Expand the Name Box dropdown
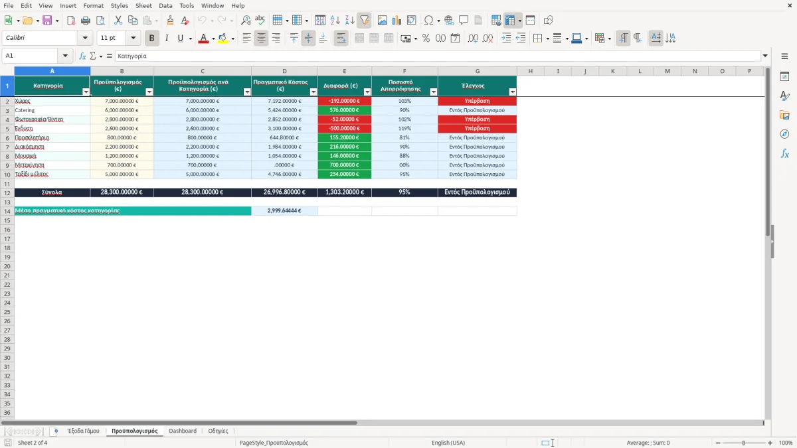 [65, 56]
